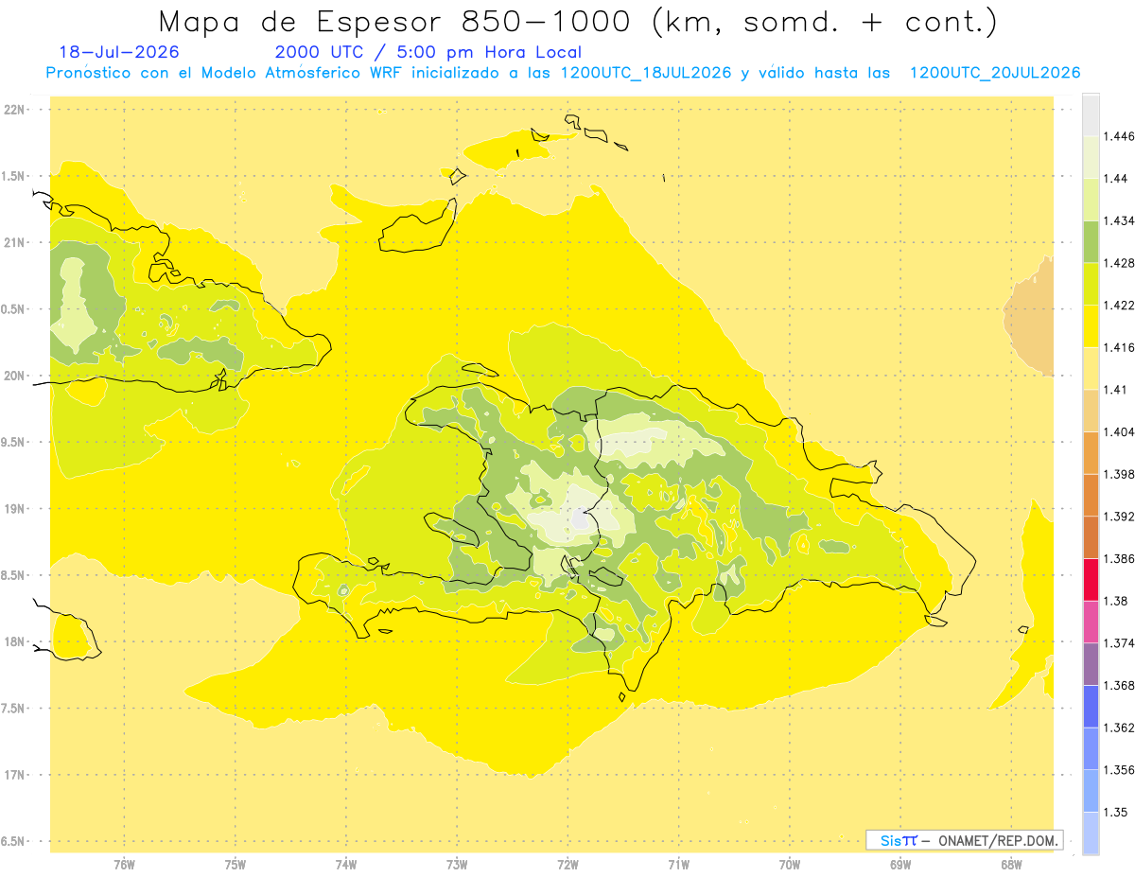This screenshot has height=877, width=1135.
Task: Click the lime 1.422–1.428 legend color band
Action: [x=1091, y=284]
